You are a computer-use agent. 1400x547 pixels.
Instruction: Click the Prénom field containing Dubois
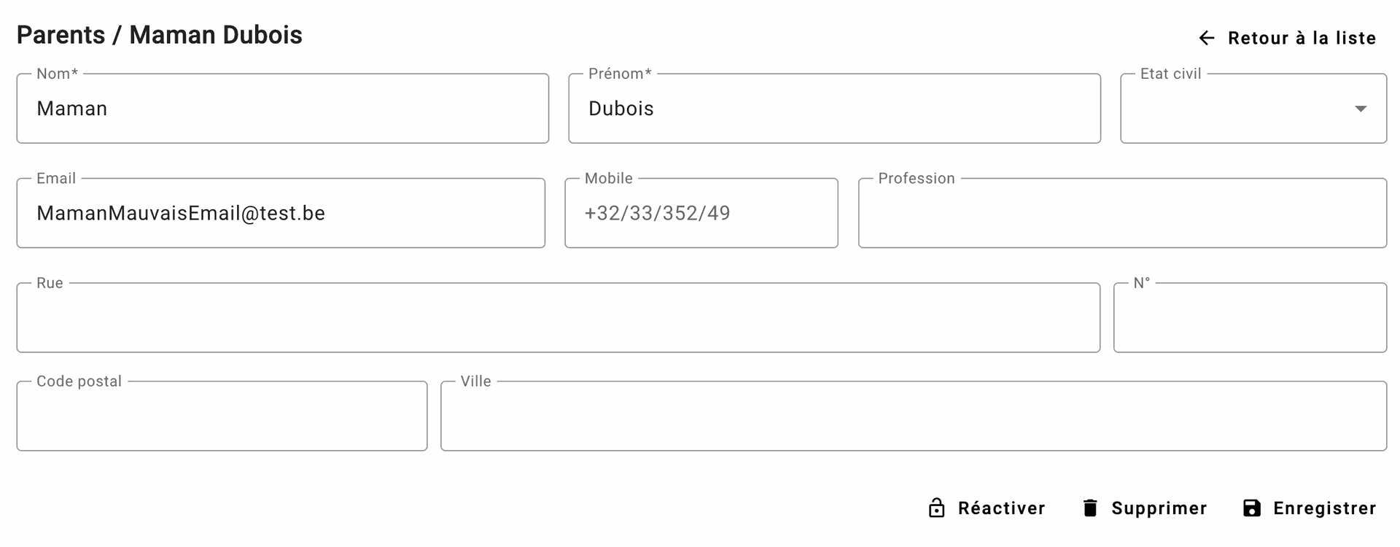[834, 109]
